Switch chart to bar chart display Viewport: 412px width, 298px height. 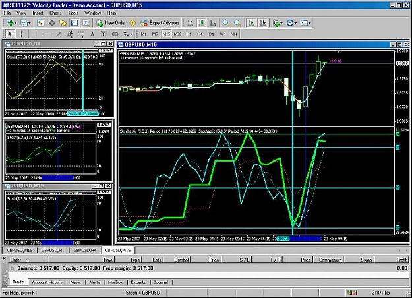click(x=191, y=23)
